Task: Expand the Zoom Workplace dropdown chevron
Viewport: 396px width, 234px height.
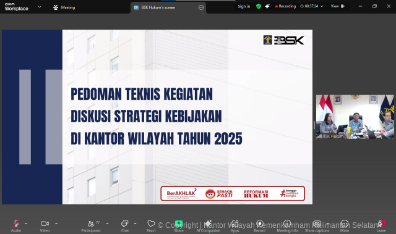Action: [x=40, y=7]
